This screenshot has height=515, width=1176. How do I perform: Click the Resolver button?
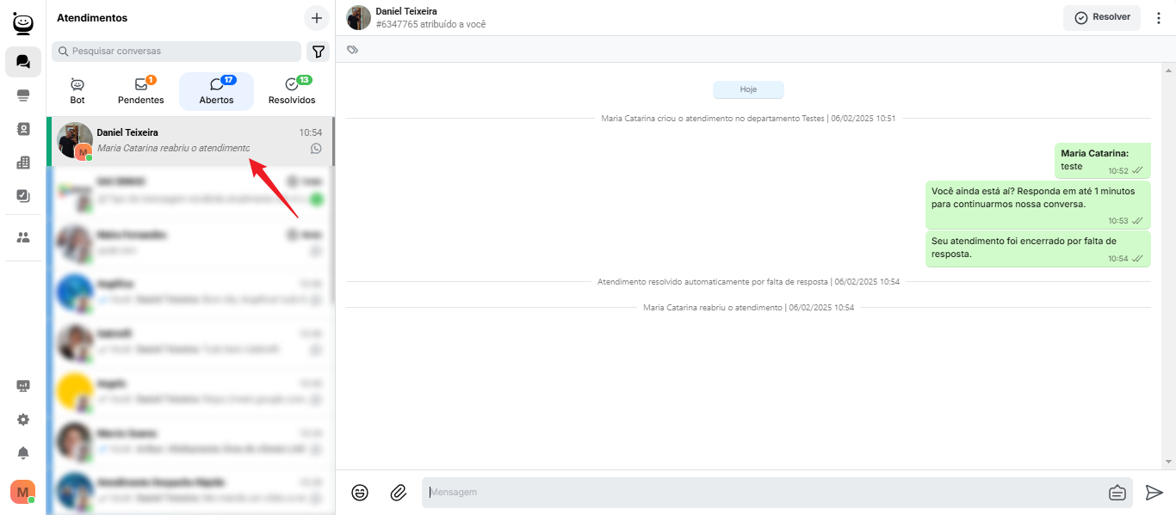[x=1102, y=17]
